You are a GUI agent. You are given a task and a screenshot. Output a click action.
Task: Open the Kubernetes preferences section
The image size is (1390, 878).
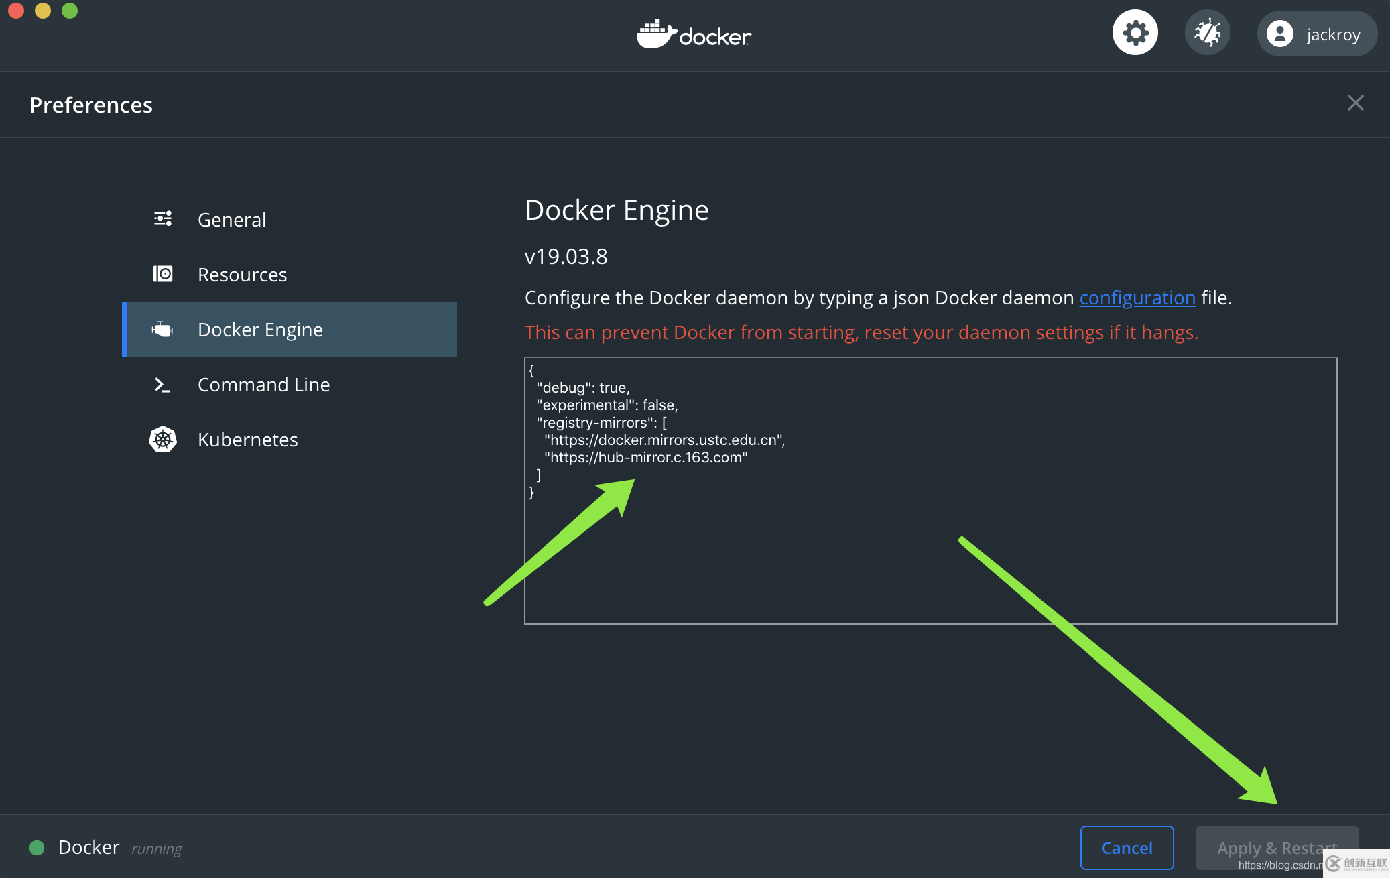247,439
